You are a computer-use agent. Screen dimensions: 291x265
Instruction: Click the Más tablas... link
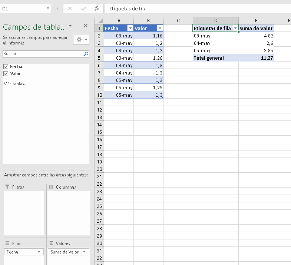pos(16,84)
